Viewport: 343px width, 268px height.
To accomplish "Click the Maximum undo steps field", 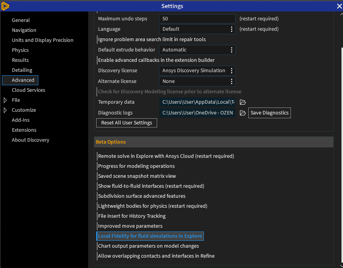I will coord(197,19).
